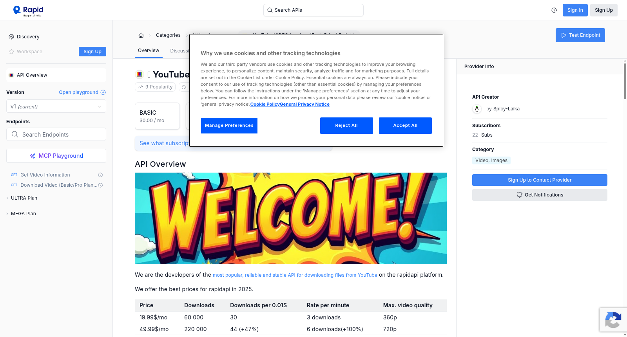This screenshot has width=627, height=337.
Task: Click the Get Notifications button
Action: (x=540, y=195)
